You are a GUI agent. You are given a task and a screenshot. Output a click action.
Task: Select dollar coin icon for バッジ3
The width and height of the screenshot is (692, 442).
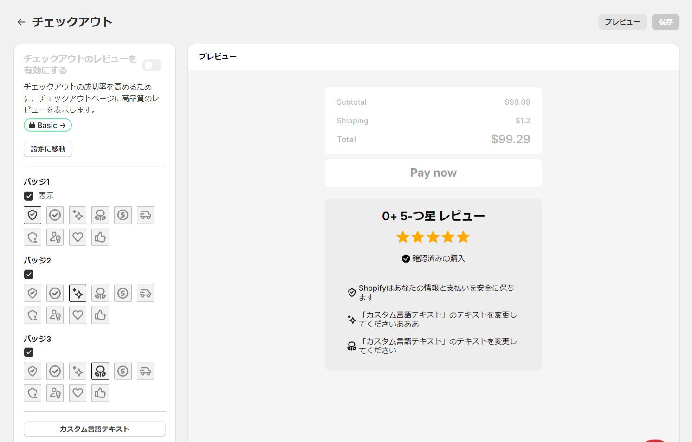123,371
